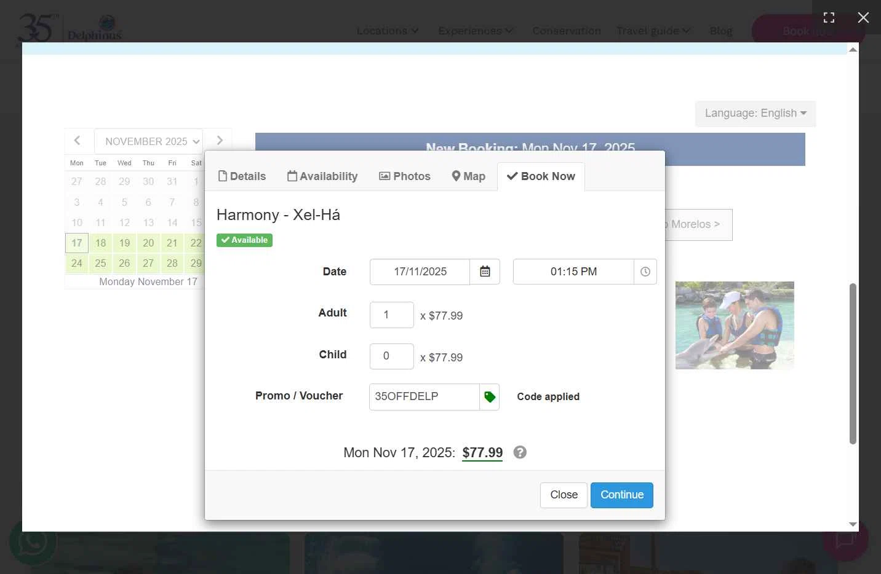This screenshot has width=881, height=574.
Task: Open the Map tab
Action: pyautogui.click(x=468, y=176)
